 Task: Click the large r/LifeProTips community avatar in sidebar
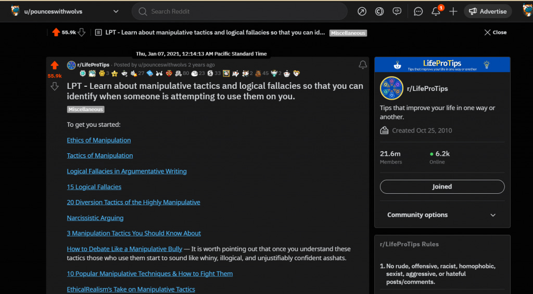[x=391, y=88]
